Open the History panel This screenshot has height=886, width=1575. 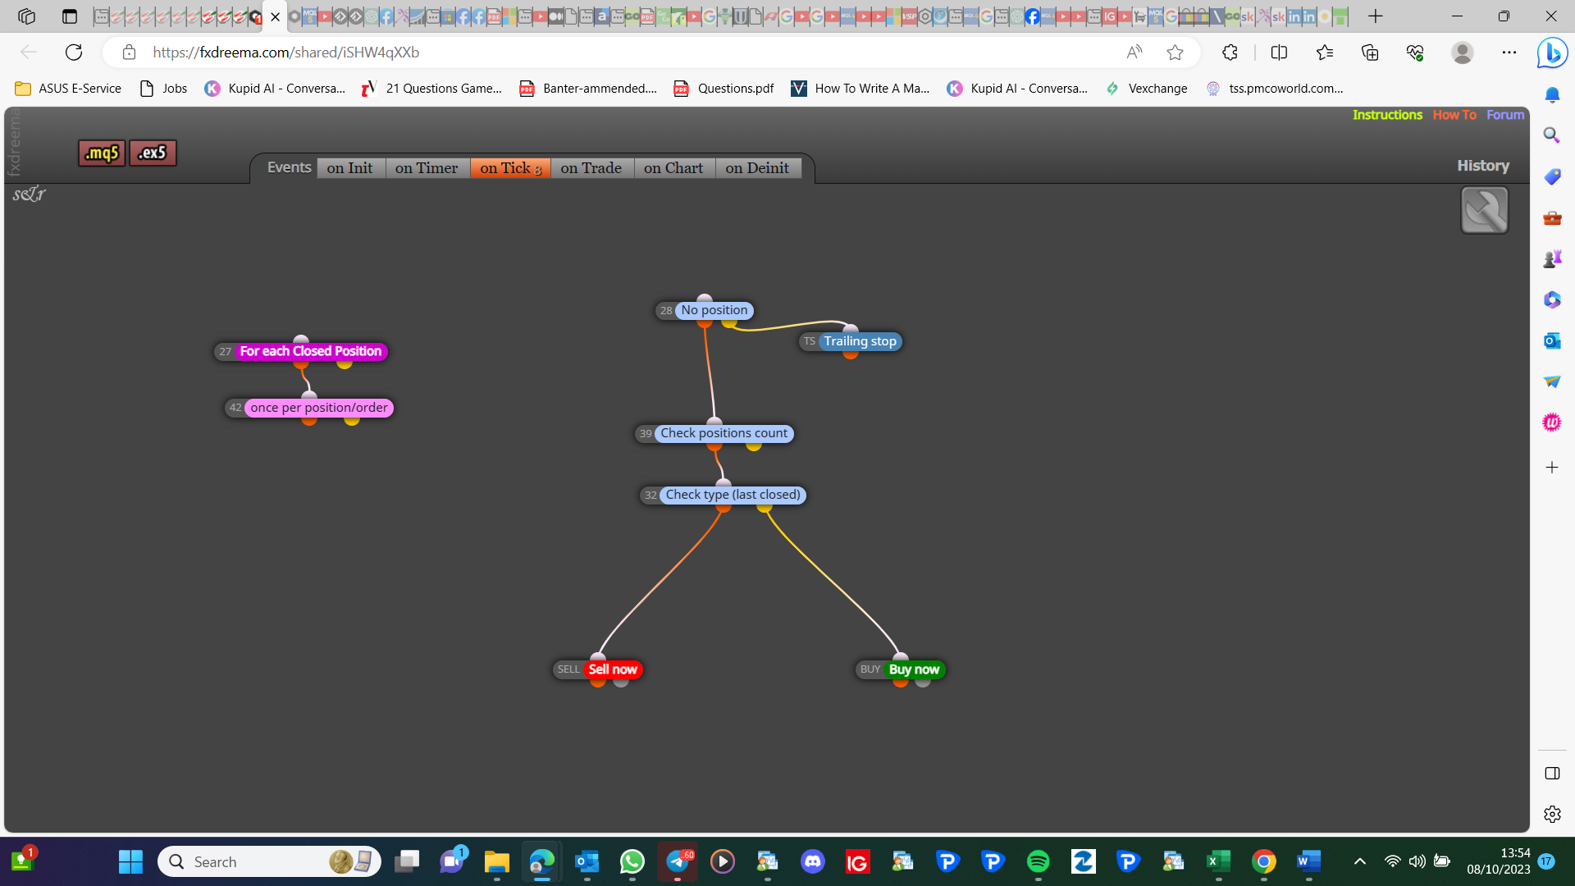1483,166
